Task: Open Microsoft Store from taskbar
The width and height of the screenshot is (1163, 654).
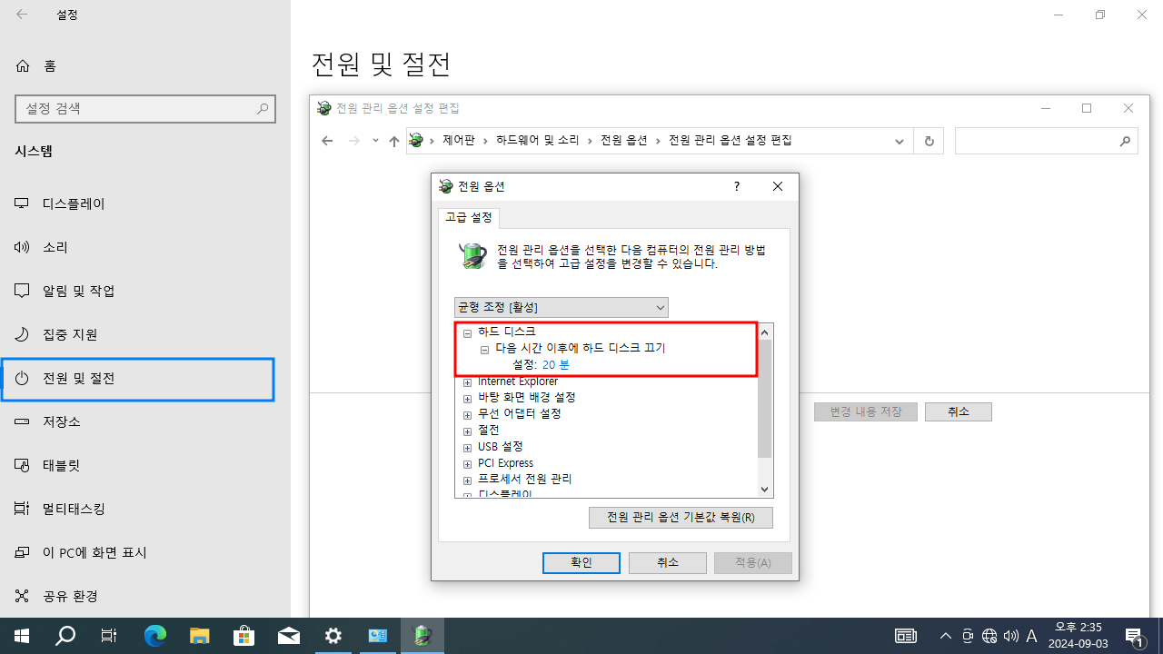Action: (x=244, y=636)
